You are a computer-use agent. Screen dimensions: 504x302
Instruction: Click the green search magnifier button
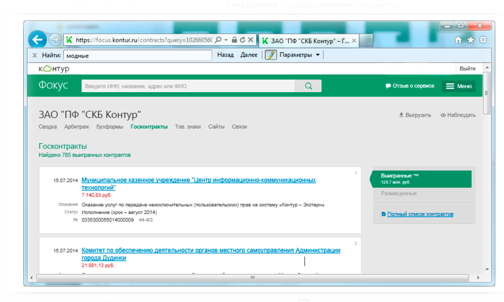(x=308, y=86)
